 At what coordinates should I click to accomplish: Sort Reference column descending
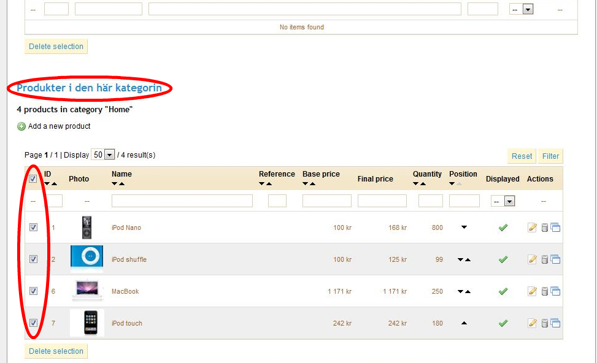pos(261,184)
